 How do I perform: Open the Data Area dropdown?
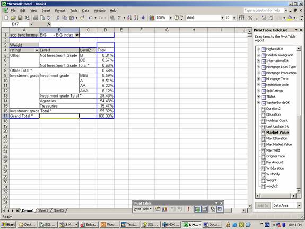click(299, 205)
